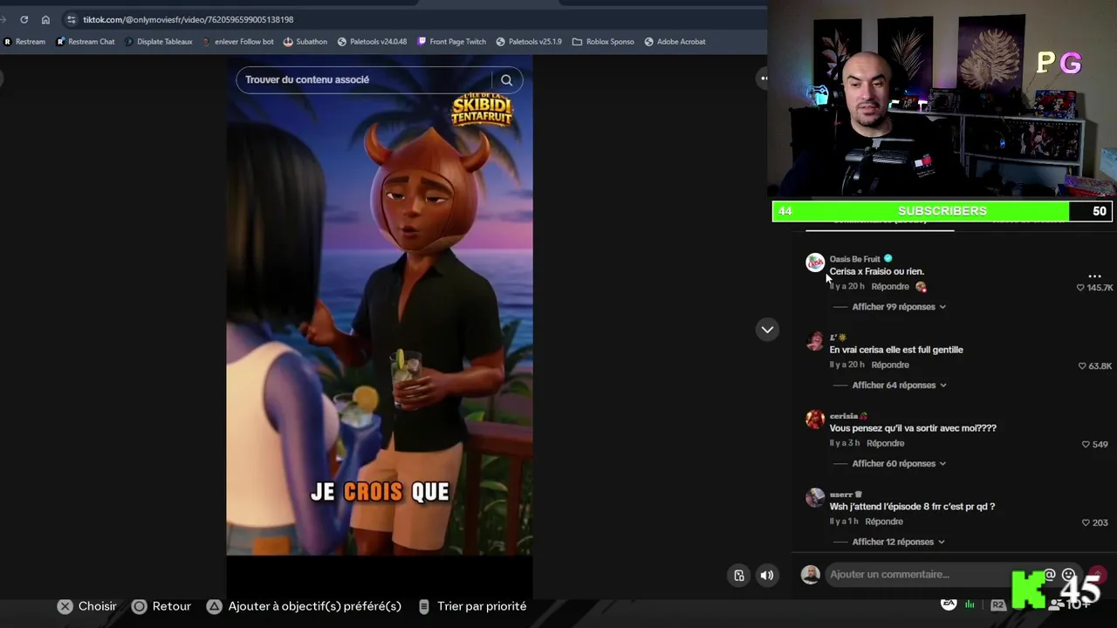
Task: Reload the TikTok page
Action: [24, 19]
